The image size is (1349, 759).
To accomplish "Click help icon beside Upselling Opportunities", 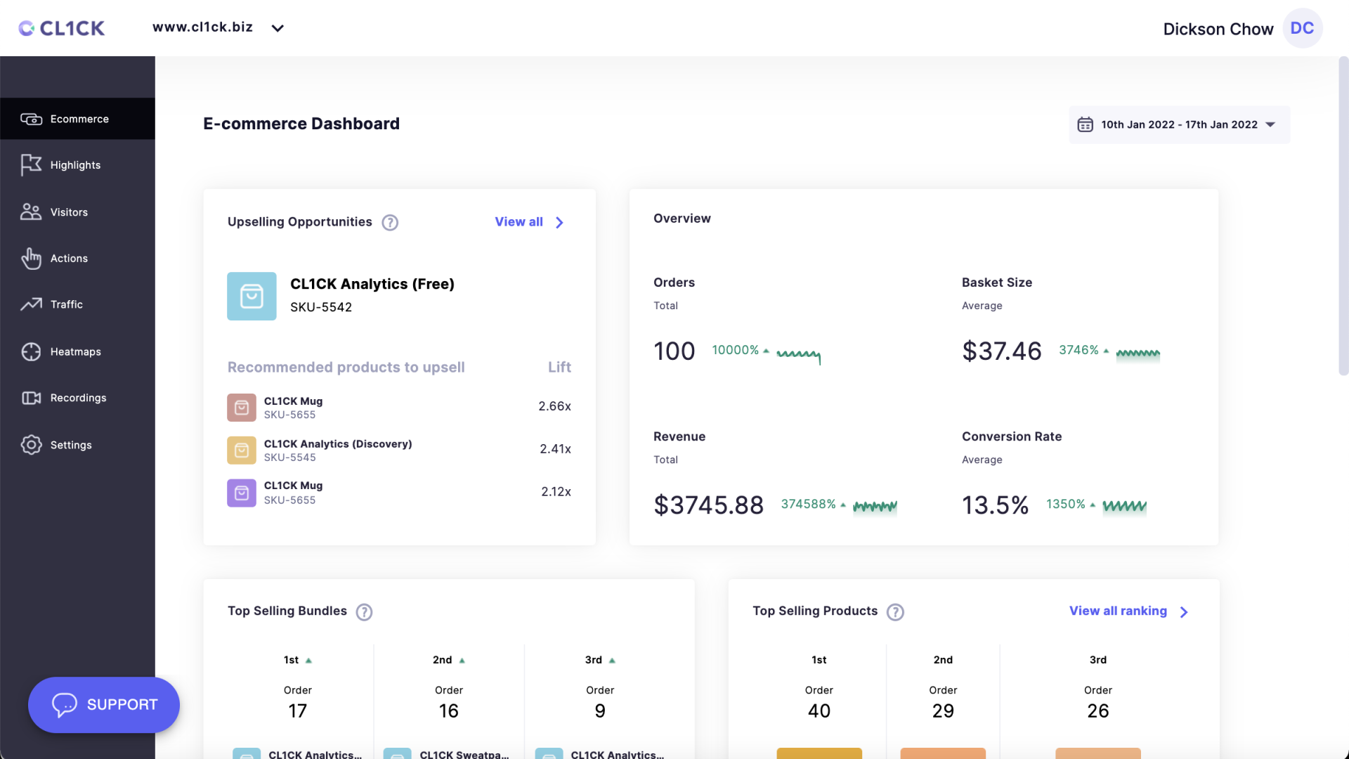I will click(x=390, y=223).
